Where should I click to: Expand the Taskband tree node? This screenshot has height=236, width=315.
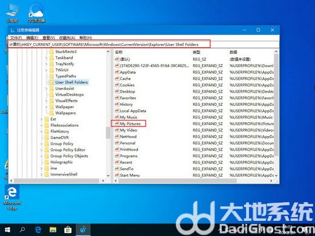coord(46,58)
